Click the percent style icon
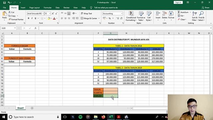The height and width of the screenshot is (120, 213). pos(109,18)
